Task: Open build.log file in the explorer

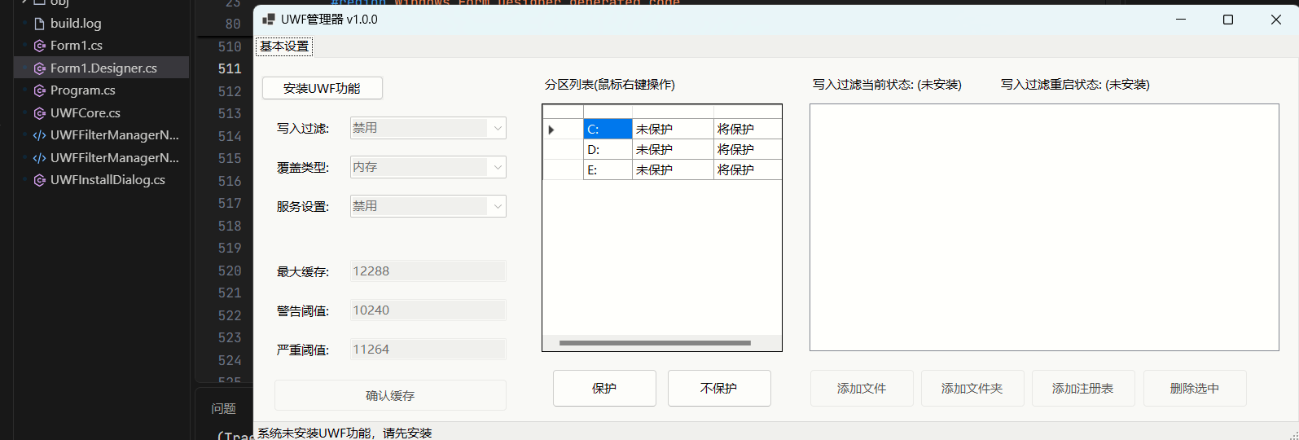Action: [x=76, y=24]
